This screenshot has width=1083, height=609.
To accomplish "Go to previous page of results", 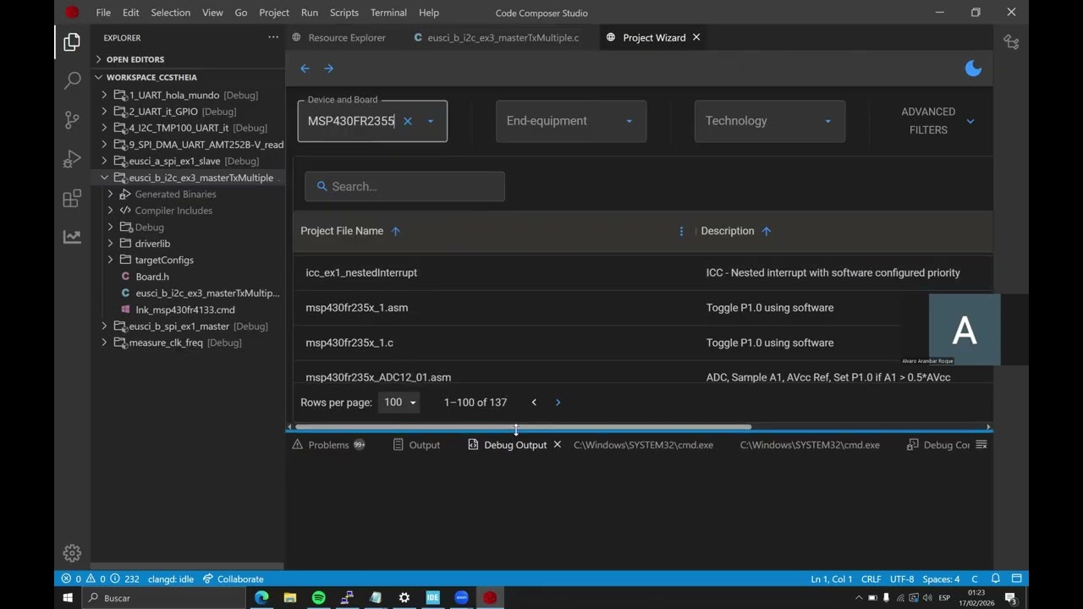I will point(534,403).
